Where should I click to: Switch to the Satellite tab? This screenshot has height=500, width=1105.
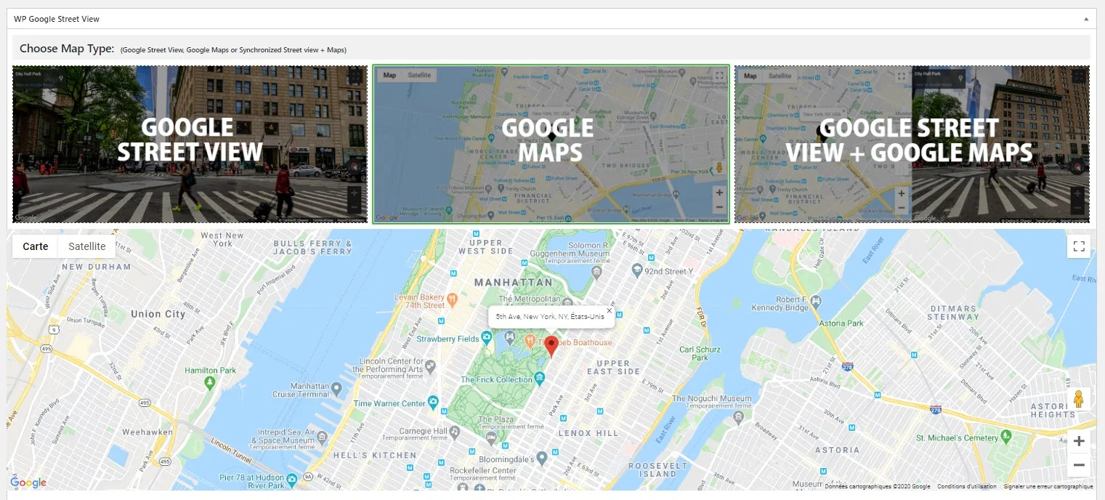86,246
